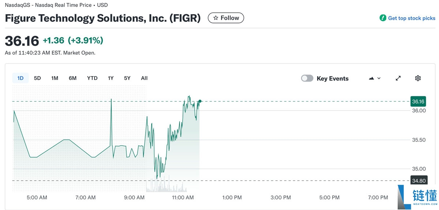Select the 1M chart range

(55, 78)
